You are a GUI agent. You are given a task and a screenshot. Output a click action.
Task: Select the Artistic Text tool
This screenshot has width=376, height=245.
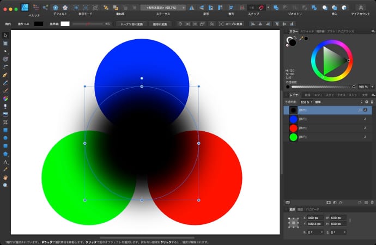(5, 162)
